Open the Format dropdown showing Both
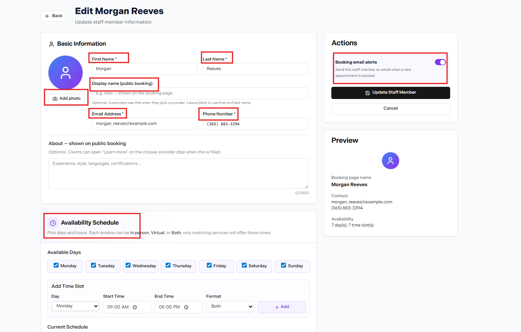 230,306
